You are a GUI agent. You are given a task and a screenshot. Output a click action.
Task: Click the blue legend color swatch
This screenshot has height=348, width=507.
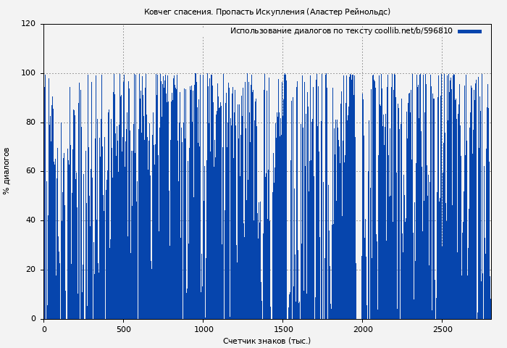[x=469, y=31]
